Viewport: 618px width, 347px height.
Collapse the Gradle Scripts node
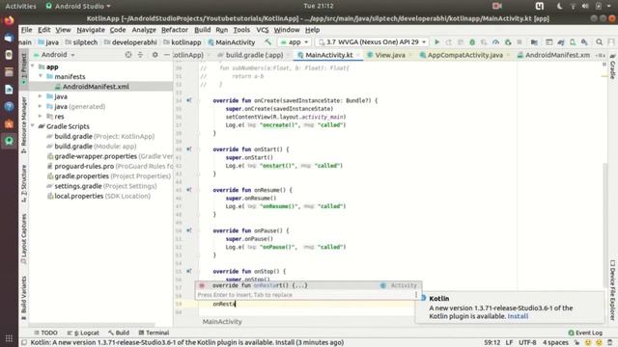pyautogui.click(x=33, y=126)
